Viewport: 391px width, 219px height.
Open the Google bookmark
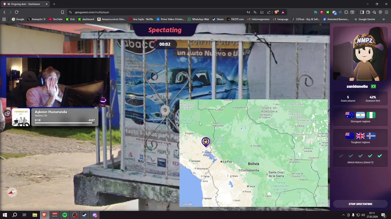click(18, 19)
